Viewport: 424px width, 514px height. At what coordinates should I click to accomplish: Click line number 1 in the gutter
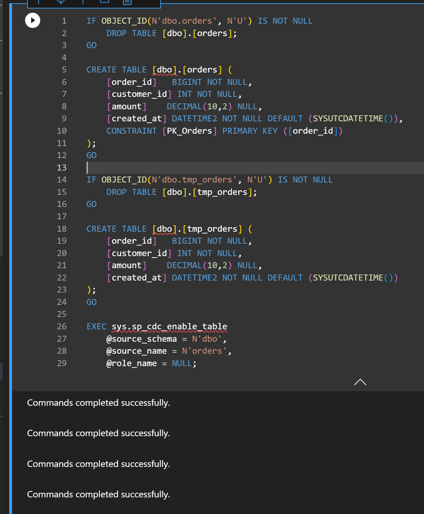click(64, 21)
